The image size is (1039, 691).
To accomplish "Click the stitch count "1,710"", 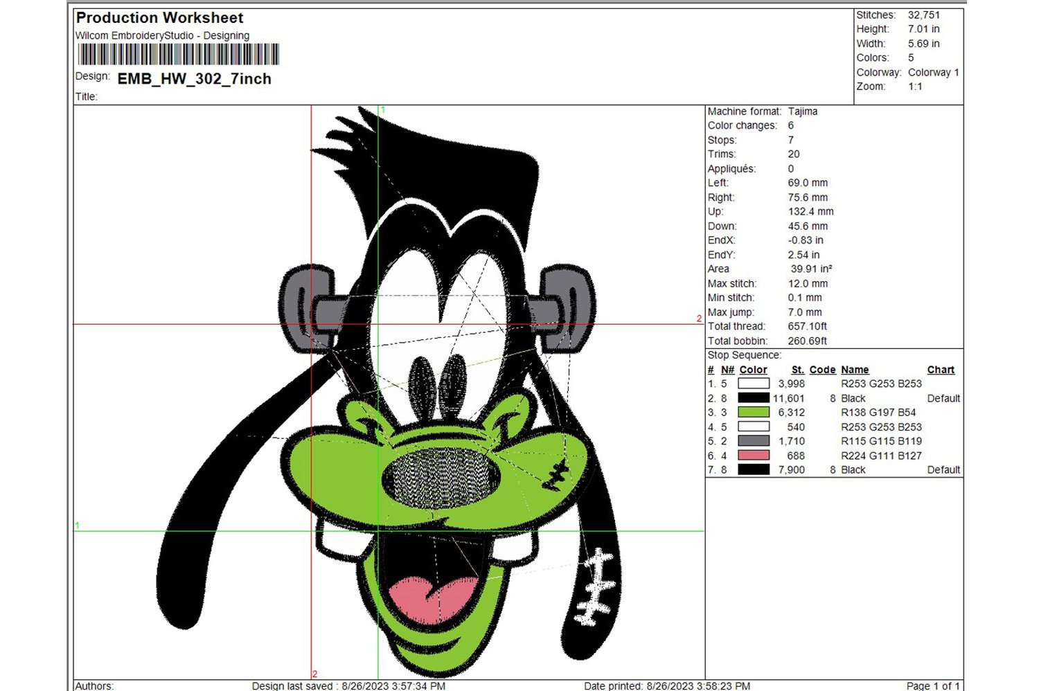I will pyautogui.click(x=792, y=441).
